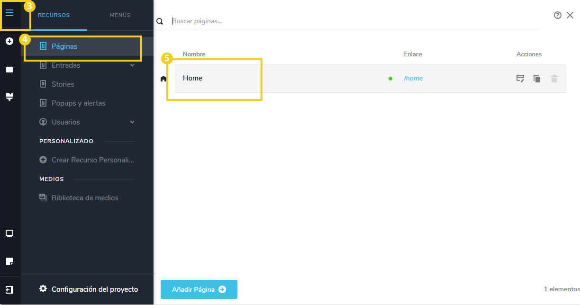Select Stories in the resources list
The width and height of the screenshot is (580, 305).
[x=63, y=84]
